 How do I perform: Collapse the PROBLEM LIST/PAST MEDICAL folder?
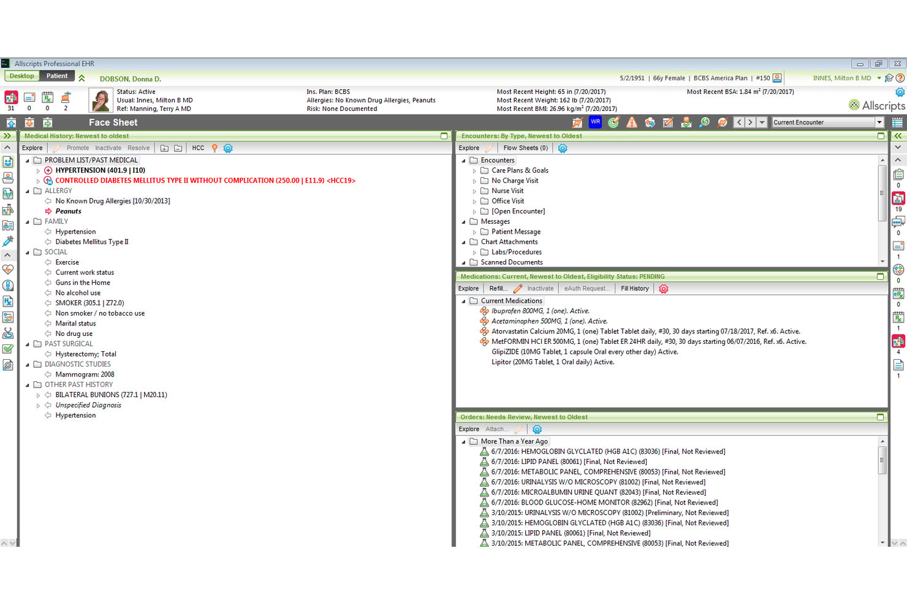(27, 161)
